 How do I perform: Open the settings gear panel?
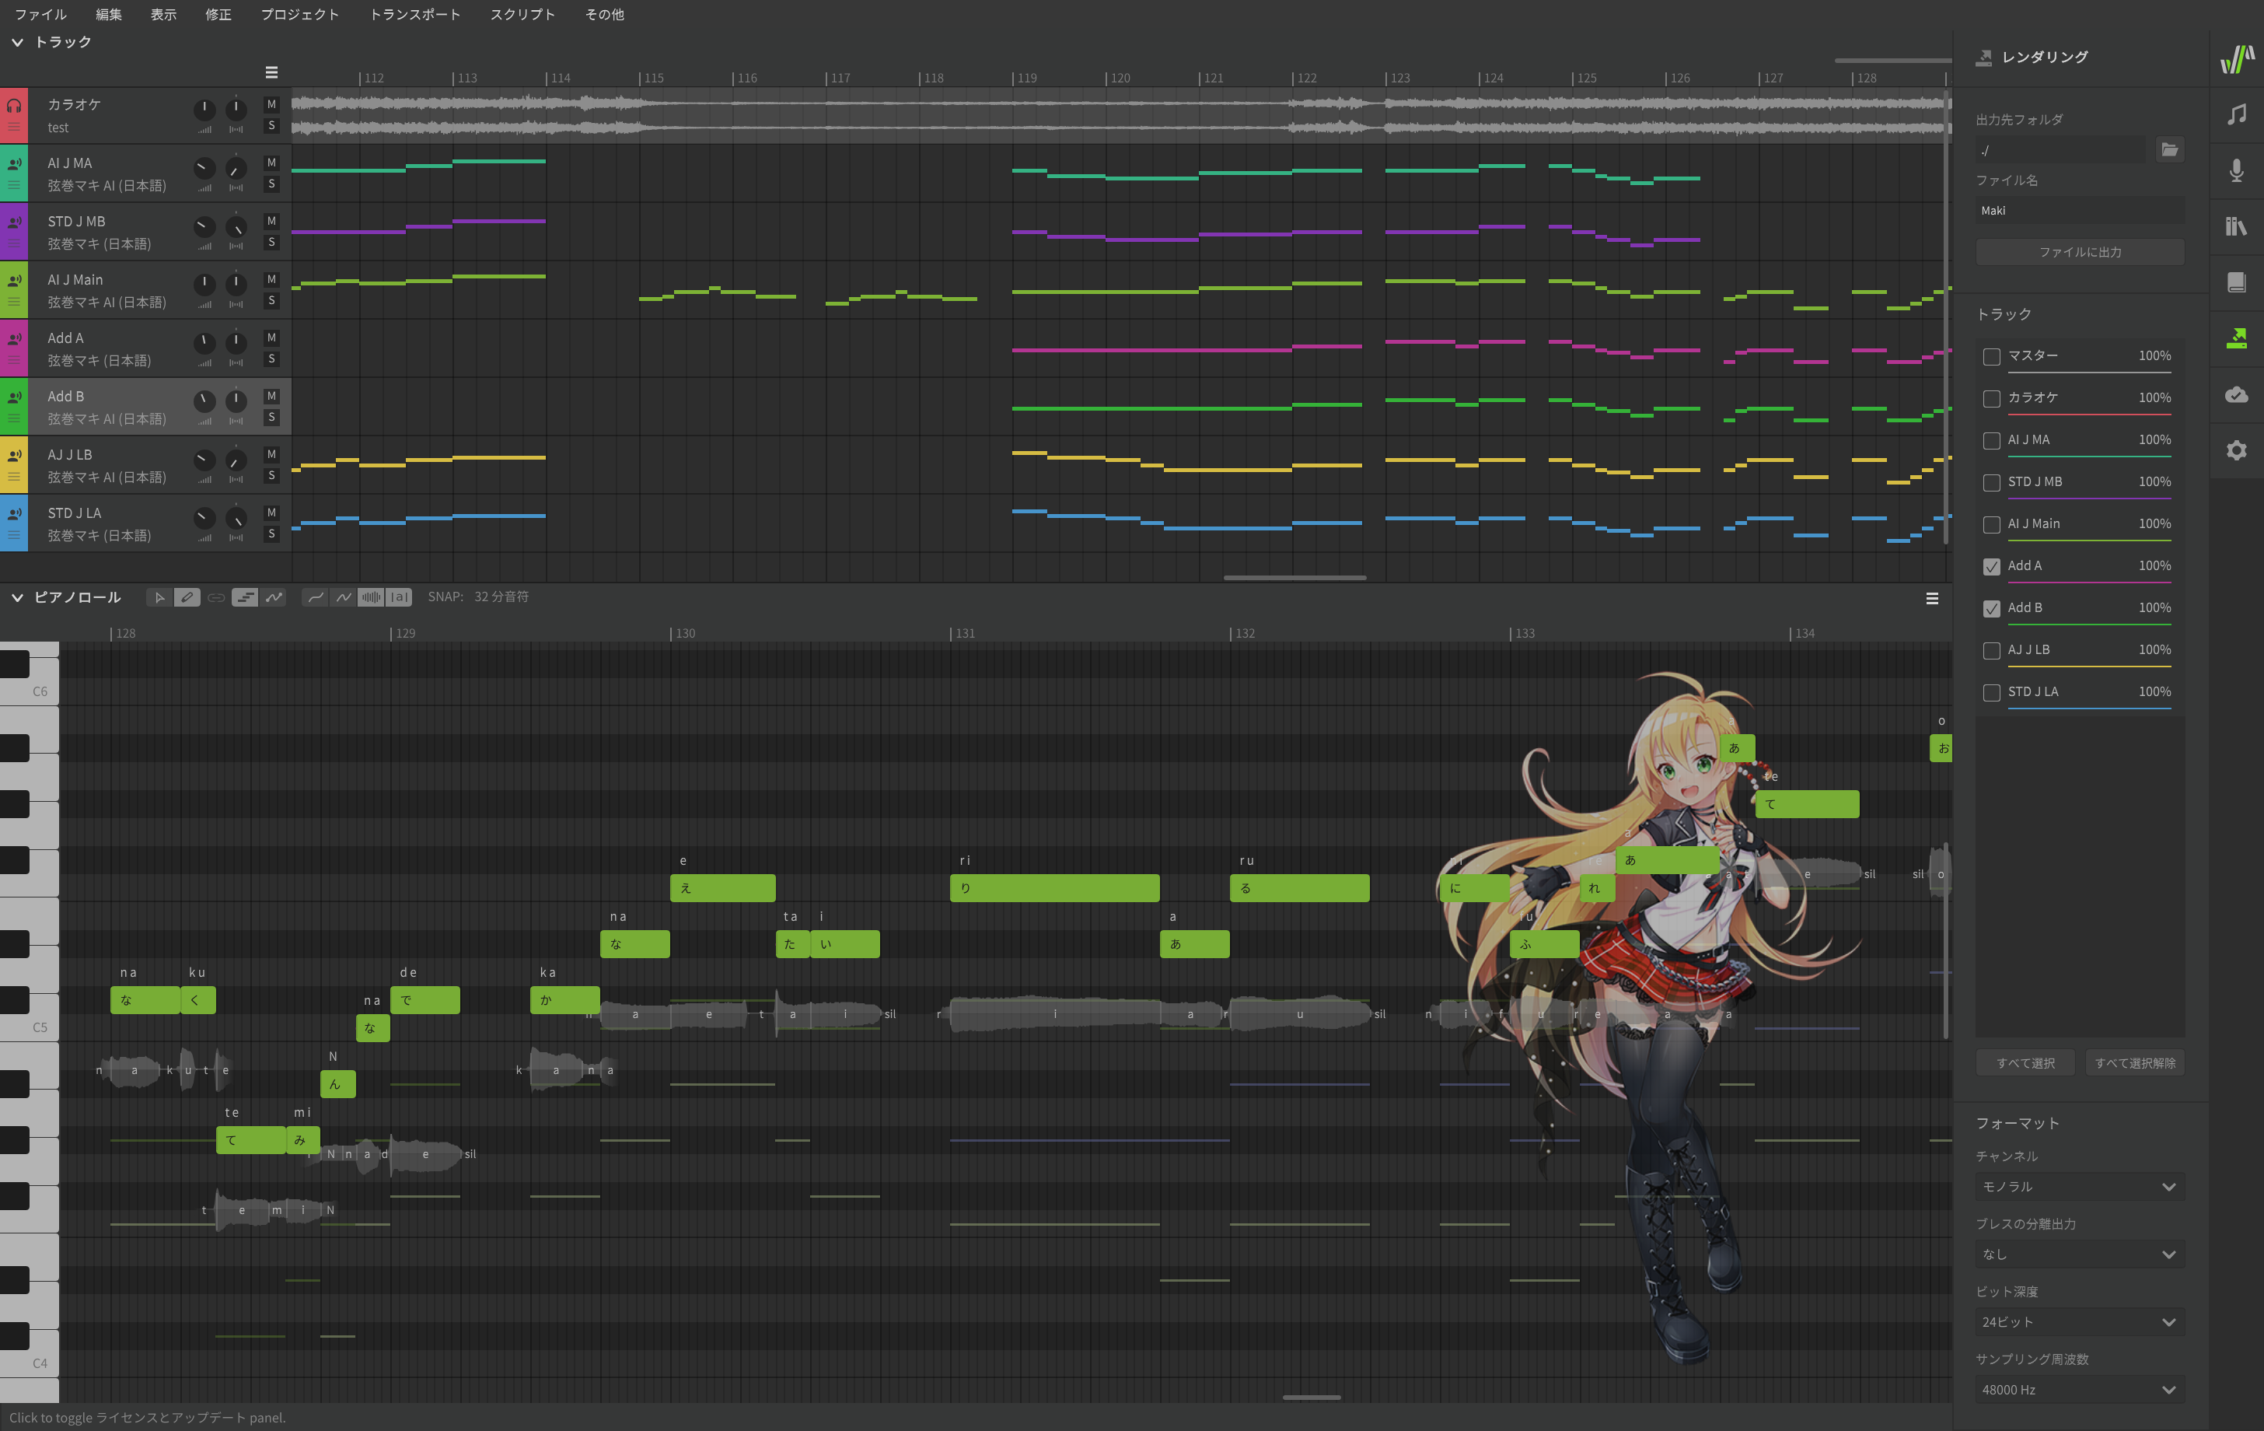(2236, 450)
